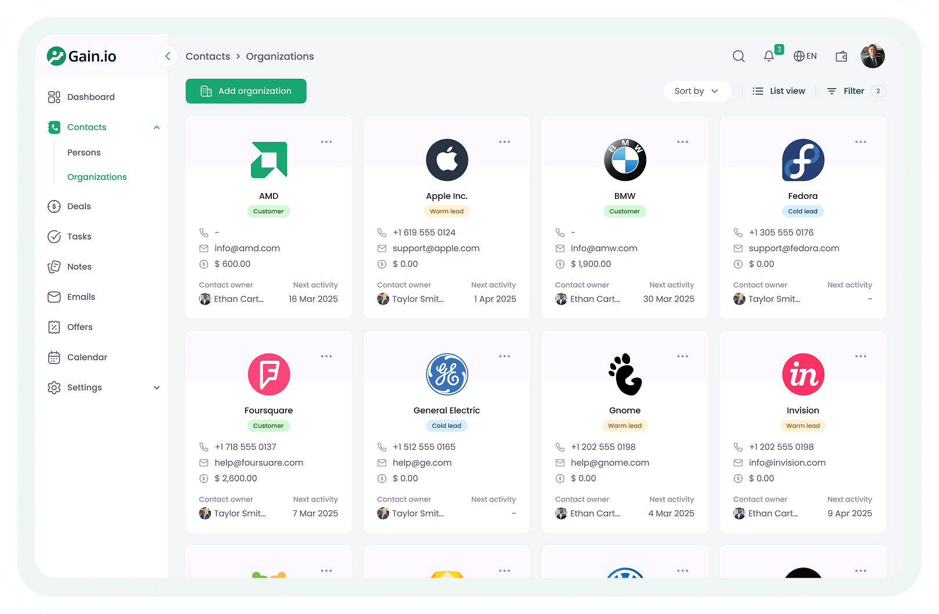The width and height of the screenshot is (939, 614).
Task: Expand the Settings sidebar menu
Action: [156, 387]
